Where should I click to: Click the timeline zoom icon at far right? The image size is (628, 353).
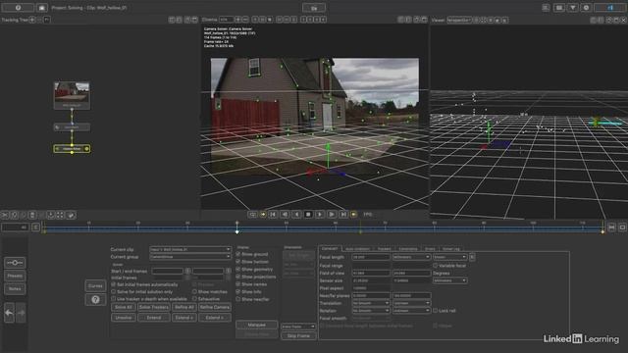[x=622, y=227]
